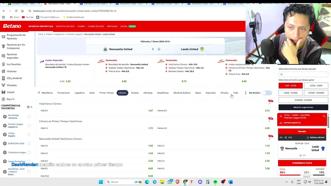Check the EUROCOPA 2028 checkbox

29,143
